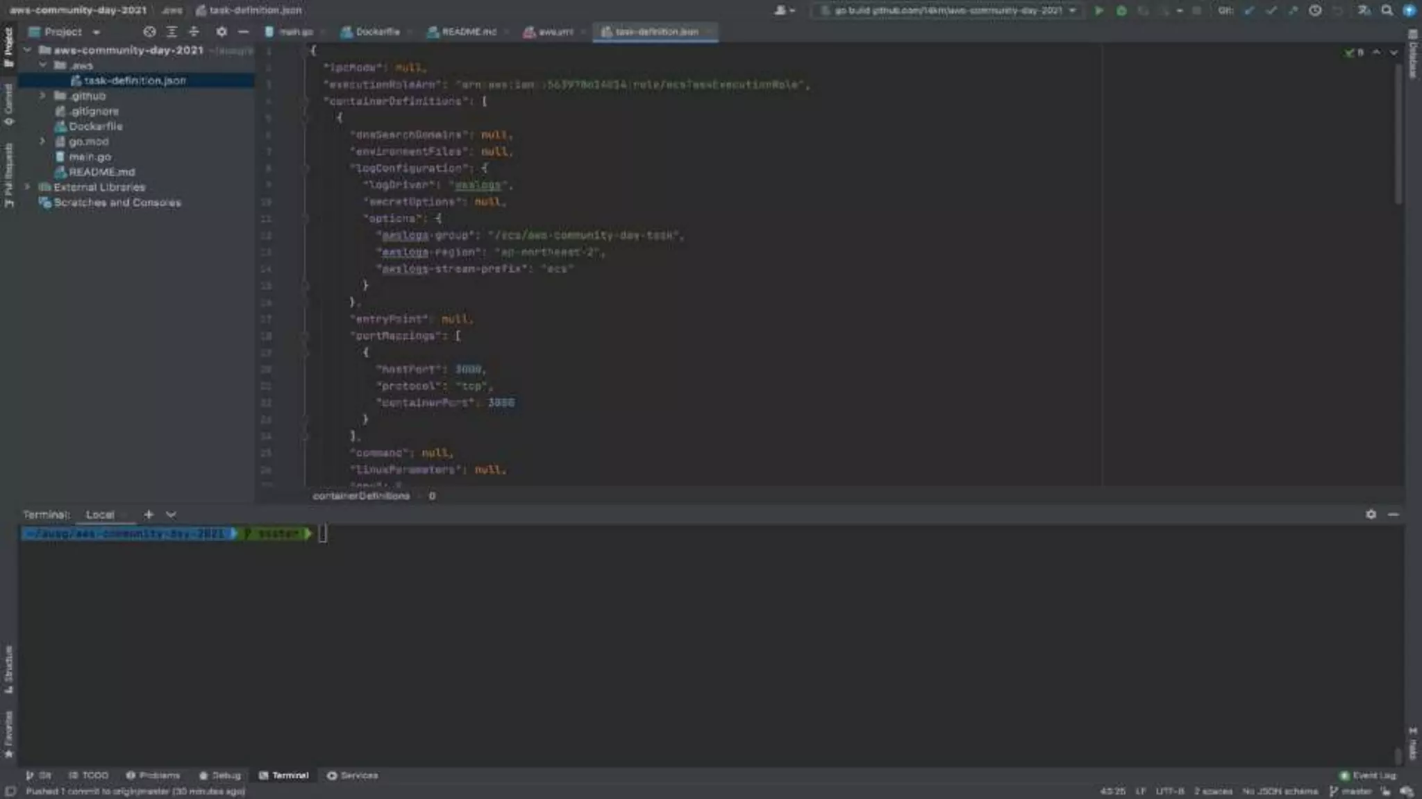The image size is (1422, 799).
Task: Click the Select Opened File target icon
Action: coord(149,32)
